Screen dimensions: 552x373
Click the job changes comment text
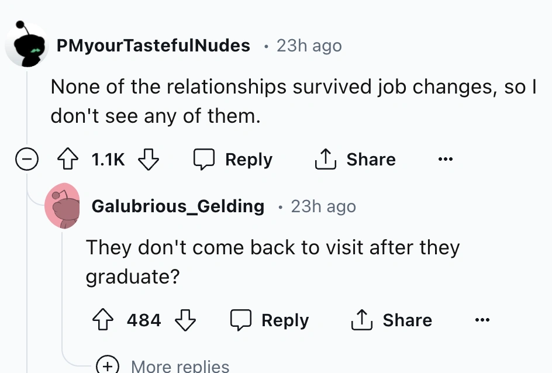pyautogui.click(x=292, y=101)
